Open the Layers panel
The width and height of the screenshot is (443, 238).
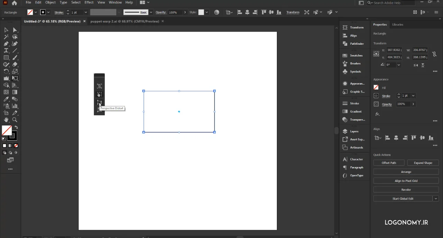pos(354,131)
